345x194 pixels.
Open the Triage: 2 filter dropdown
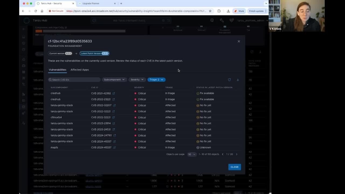(156, 80)
